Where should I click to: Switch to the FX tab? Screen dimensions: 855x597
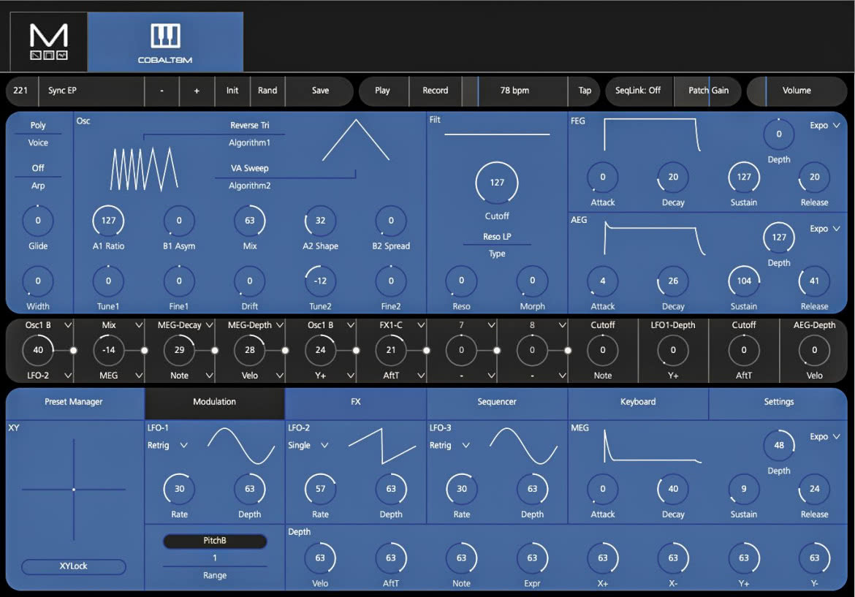pyautogui.click(x=356, y=402)
